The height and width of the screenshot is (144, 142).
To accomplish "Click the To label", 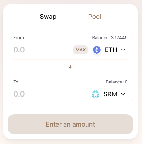I will click(x=16, y=82).
